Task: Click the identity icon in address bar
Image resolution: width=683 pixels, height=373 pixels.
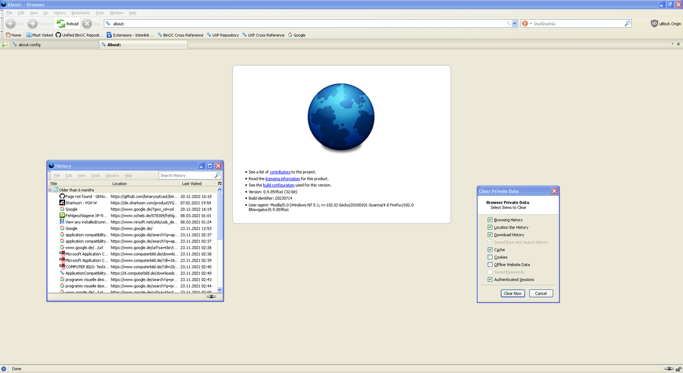Action: 108,23
